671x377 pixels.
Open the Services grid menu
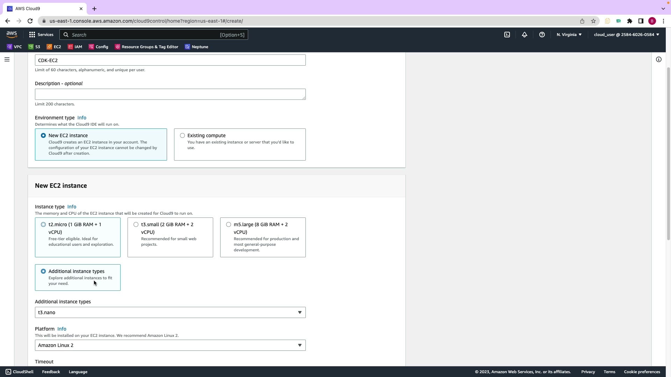click(x=41, y=35)
